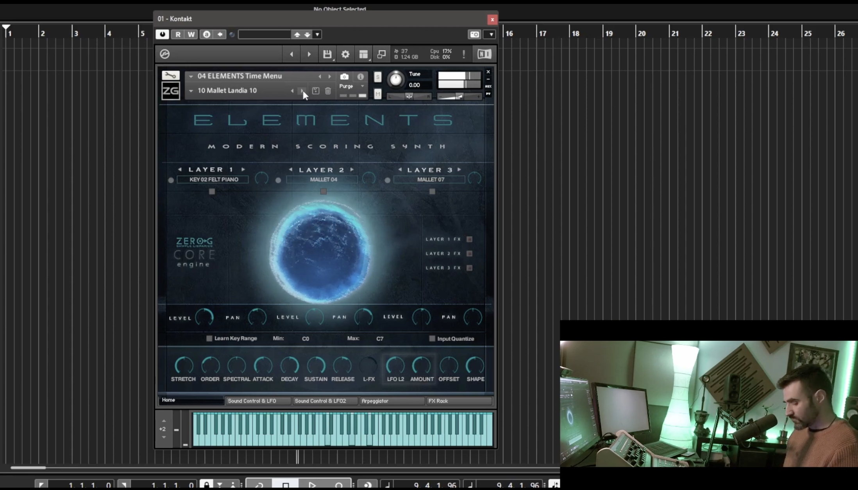
Task: Open Kontakt options gear icon
Action: 345,54
